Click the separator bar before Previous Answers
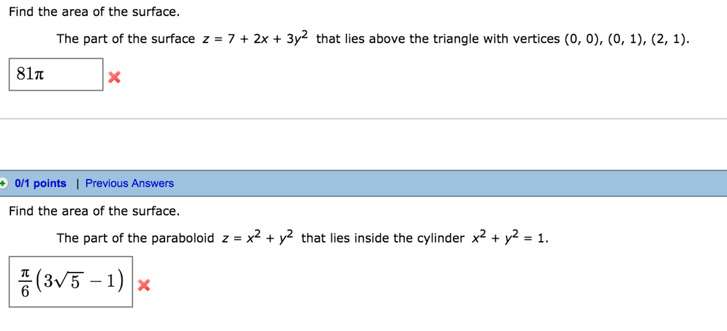Viewport: 727px width, 331px height. [77, 184]
